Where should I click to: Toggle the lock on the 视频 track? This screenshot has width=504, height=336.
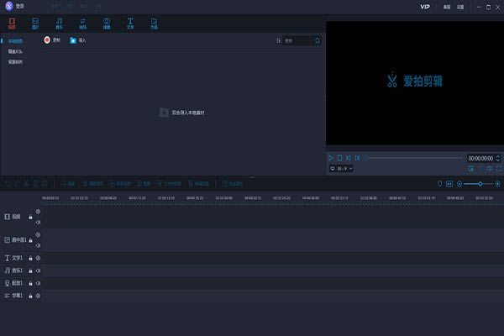click(30, 216)
